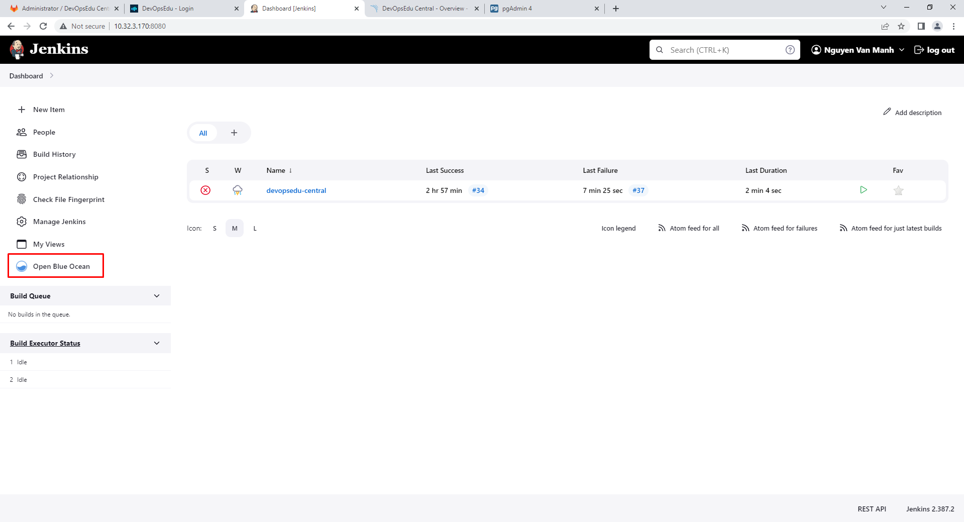Open Atom feed for just latest builds
Image resolution: width=964 pixels, height=522 pixels.
tap(891, 228)
